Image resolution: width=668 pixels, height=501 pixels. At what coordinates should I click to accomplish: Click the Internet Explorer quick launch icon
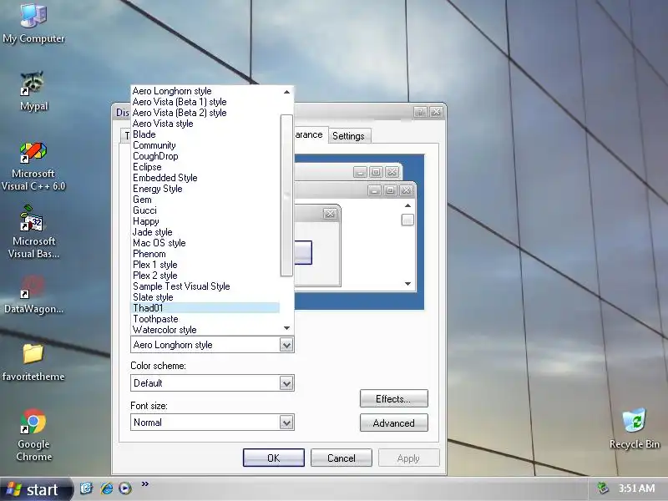point(106,488)
